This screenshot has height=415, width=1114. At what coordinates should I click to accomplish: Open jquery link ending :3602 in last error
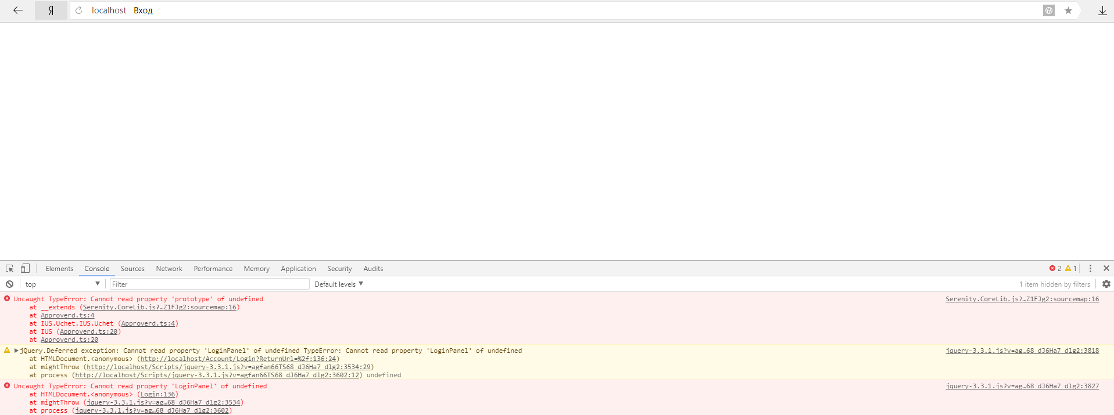[x=152, y=411]
